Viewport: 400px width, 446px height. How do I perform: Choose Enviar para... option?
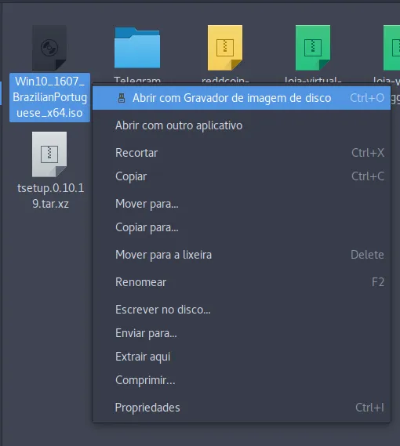(x=242, y=333)
